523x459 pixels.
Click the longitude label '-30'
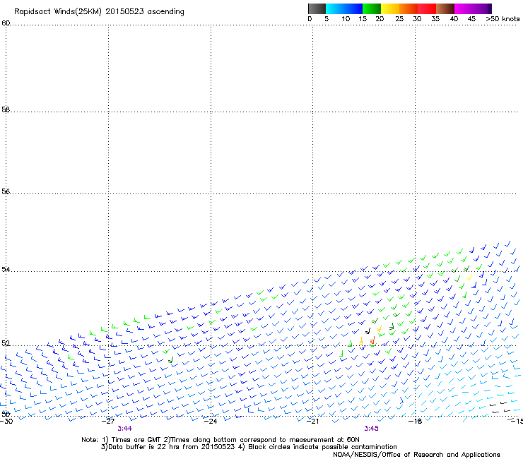[x=6, y=422]
